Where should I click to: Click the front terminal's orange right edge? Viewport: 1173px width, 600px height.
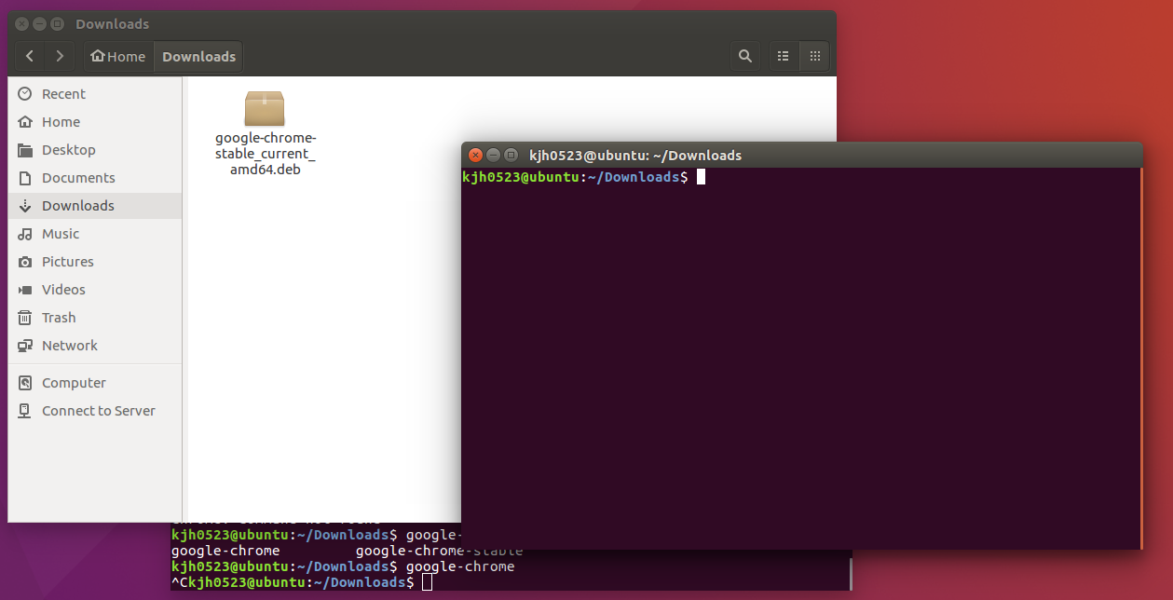[1141, 359]
